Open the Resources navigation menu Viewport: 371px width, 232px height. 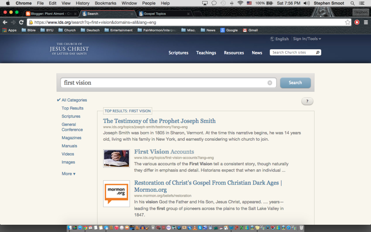point(234,53)
